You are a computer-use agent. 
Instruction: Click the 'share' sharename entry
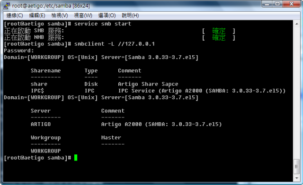coord(39,84)
